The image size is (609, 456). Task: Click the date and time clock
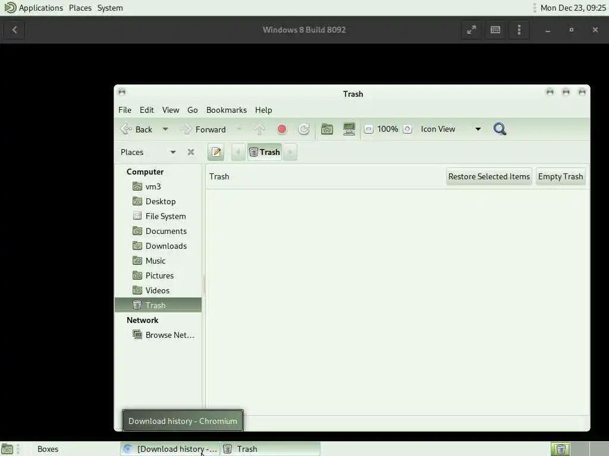[573, 8]
